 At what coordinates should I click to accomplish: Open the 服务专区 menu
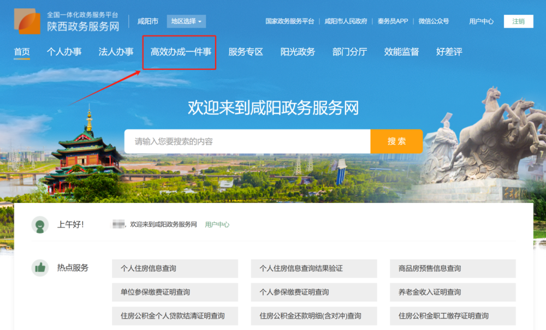(x=245, y=52)
